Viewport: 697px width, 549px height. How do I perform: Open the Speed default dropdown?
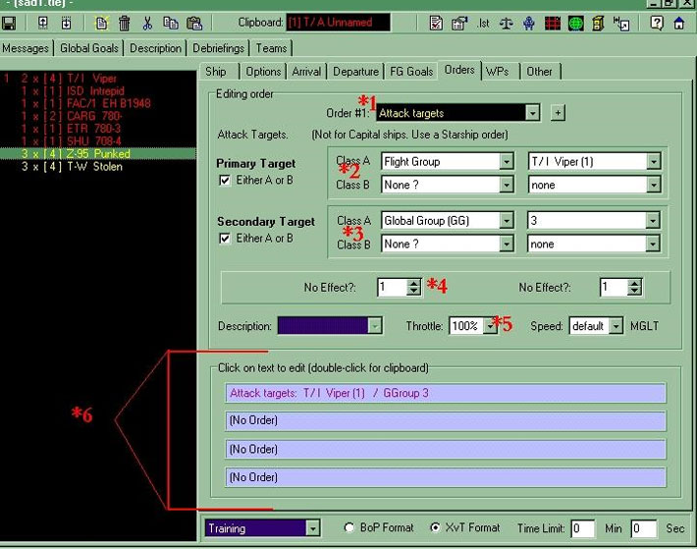point(616,326)
